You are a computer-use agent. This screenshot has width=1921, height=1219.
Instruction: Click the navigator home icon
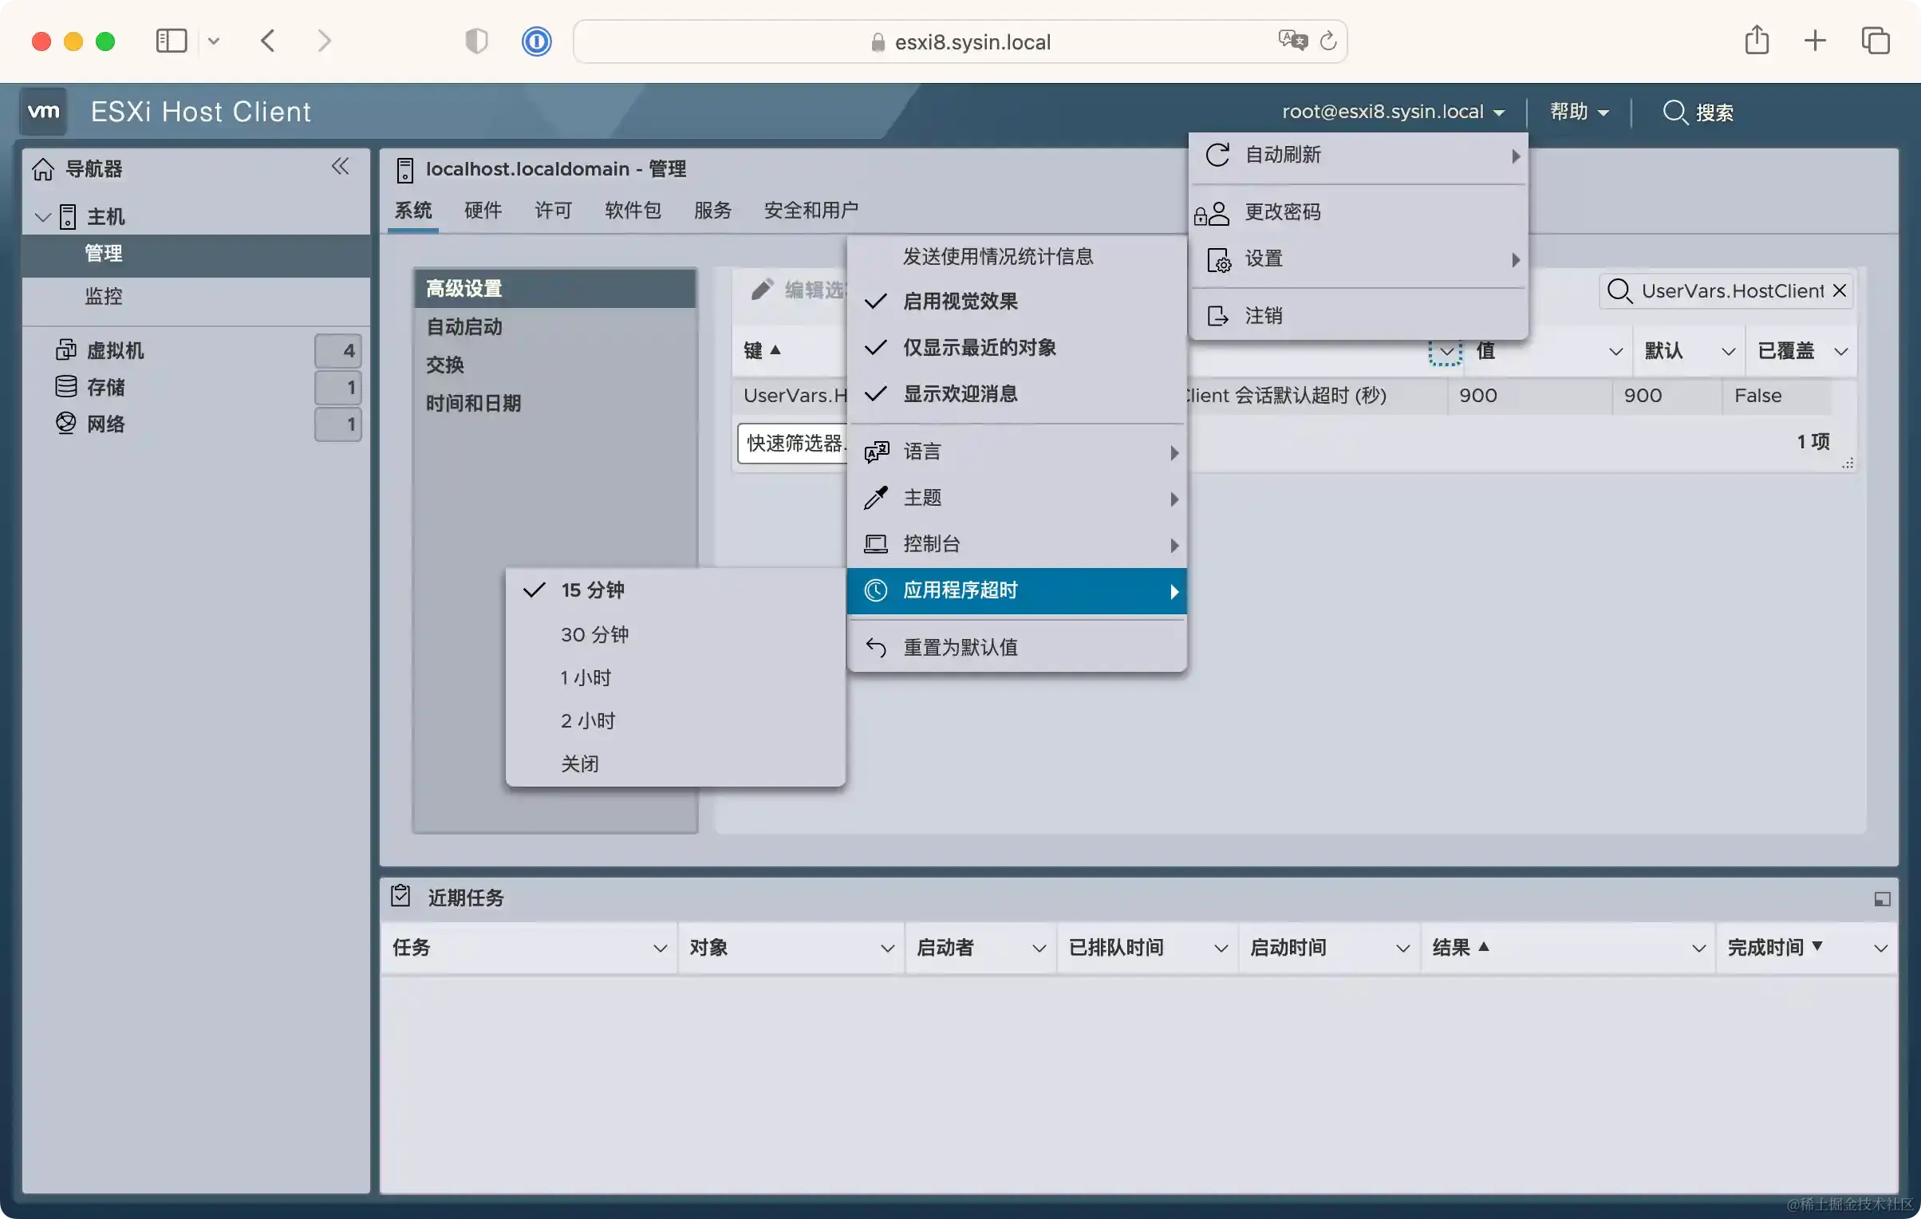(43, 169)
